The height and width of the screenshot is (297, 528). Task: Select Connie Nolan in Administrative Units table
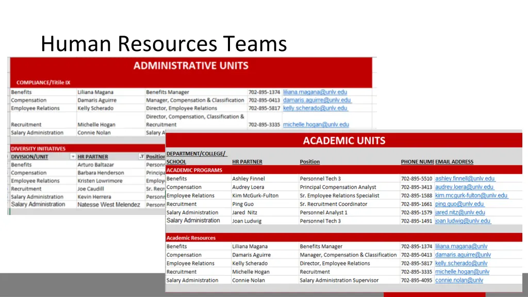point(94,133)
